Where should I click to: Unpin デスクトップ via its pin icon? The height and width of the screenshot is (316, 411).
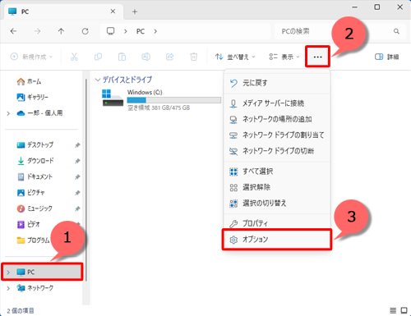[x=77, y=145]
